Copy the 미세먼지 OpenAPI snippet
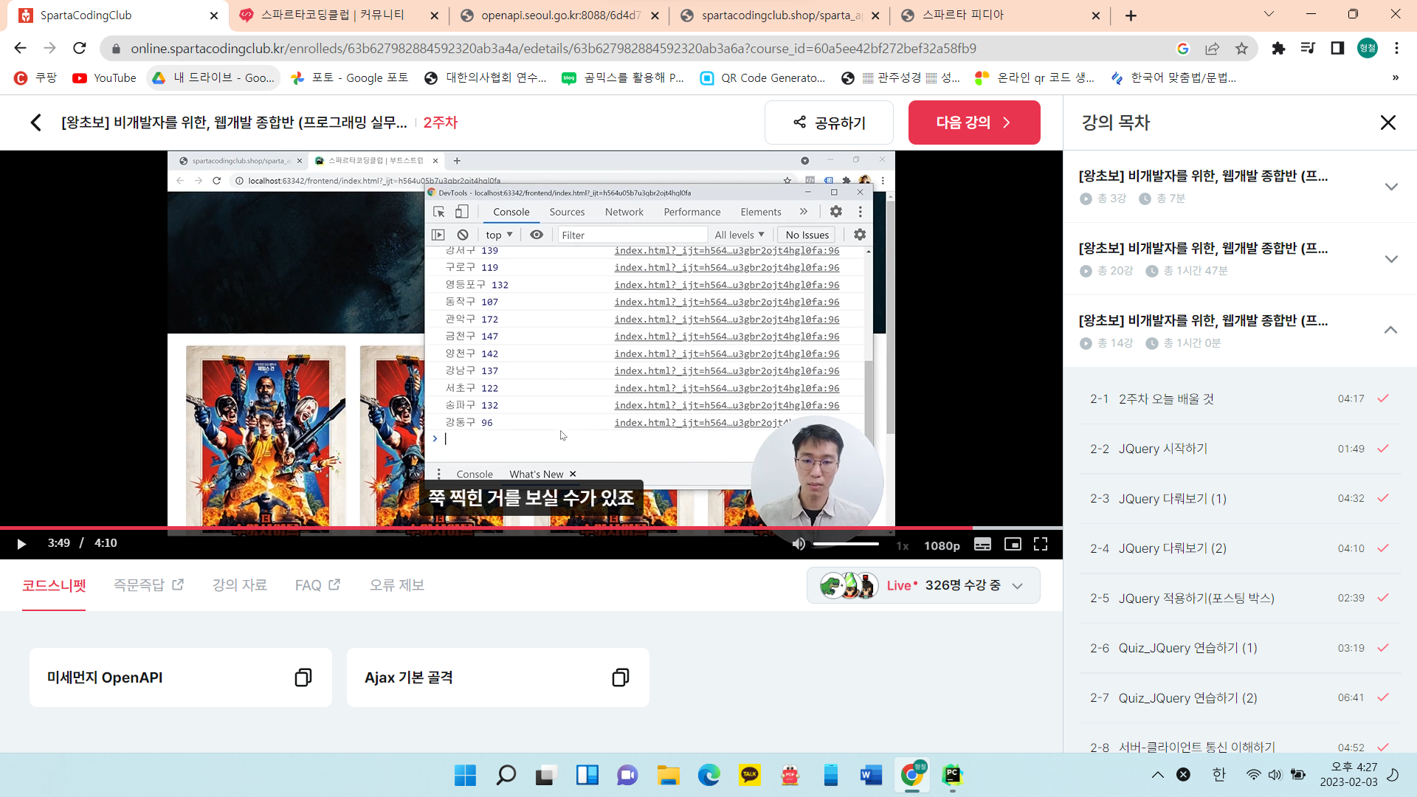Viewport: 1417px width, 797px height. point(303,677)
